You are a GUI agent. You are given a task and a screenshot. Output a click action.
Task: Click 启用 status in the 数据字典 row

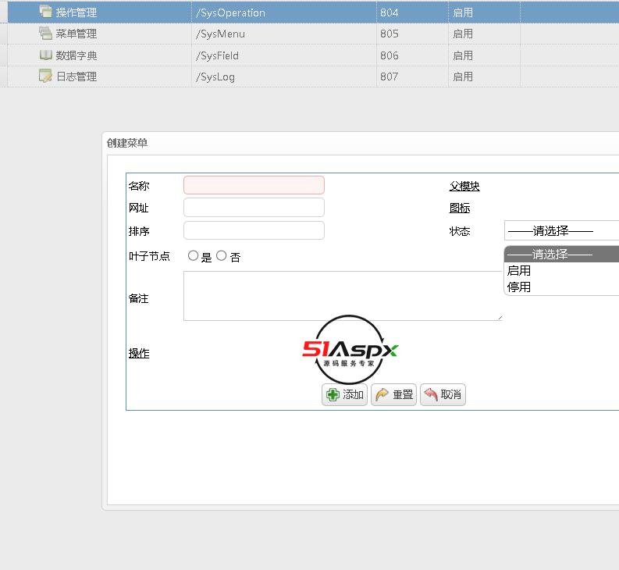pyautogui.click(x=463, y=55)
